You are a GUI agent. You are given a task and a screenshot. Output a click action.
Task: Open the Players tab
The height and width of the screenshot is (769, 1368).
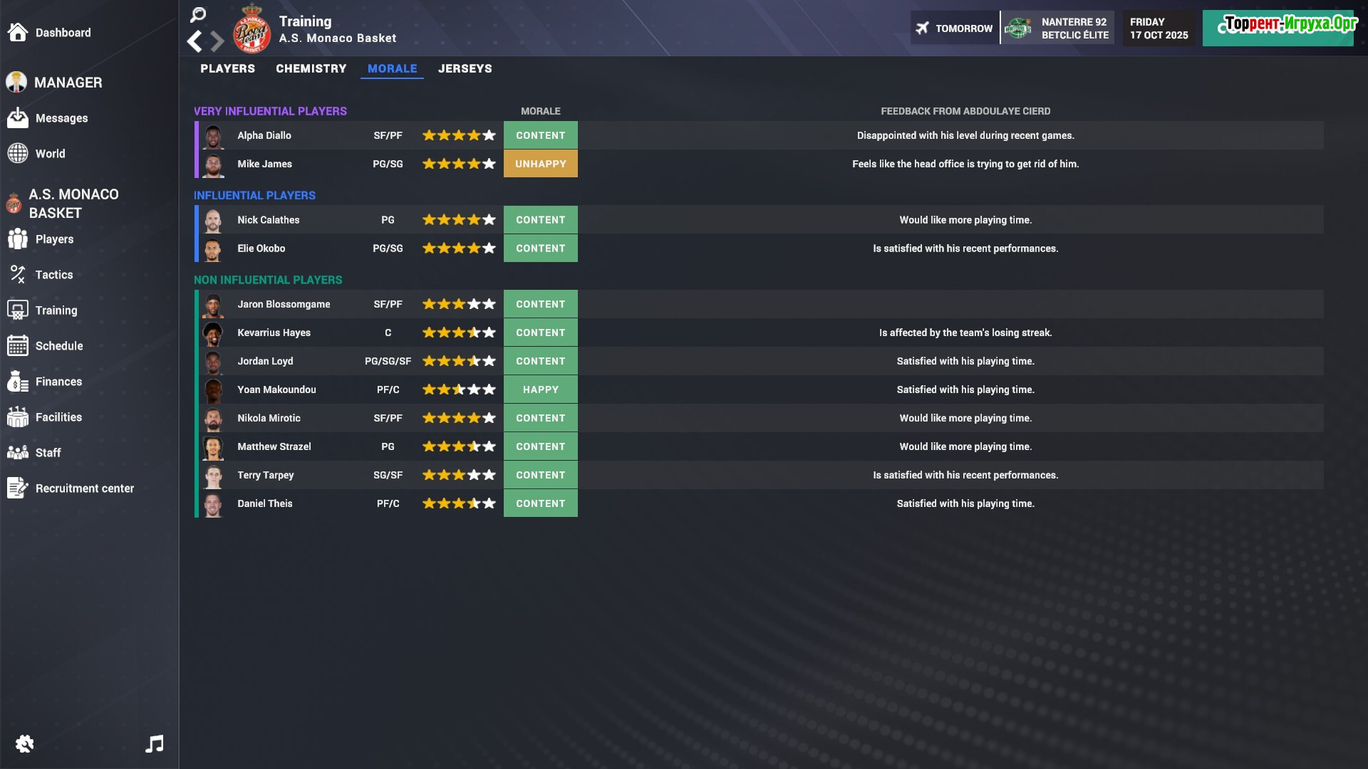[x=227, y=68]
